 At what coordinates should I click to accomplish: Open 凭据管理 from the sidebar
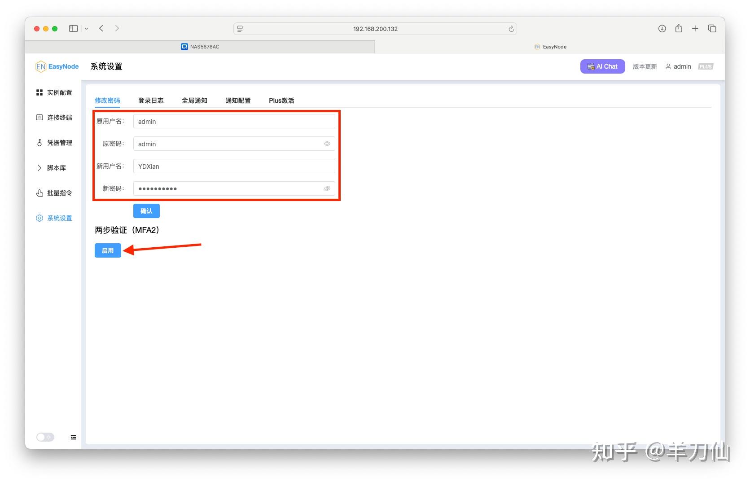(x=39, y=142)
